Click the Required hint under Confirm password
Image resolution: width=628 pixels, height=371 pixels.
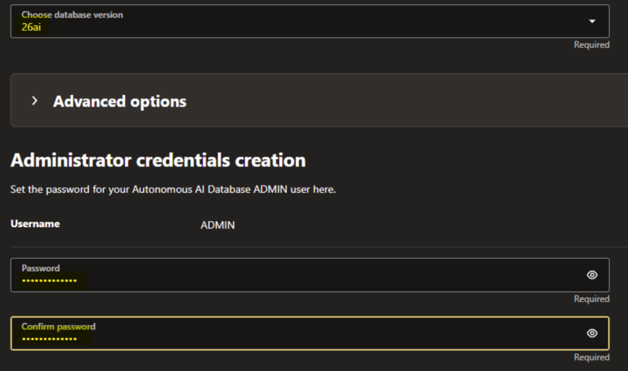pos(591,357)
